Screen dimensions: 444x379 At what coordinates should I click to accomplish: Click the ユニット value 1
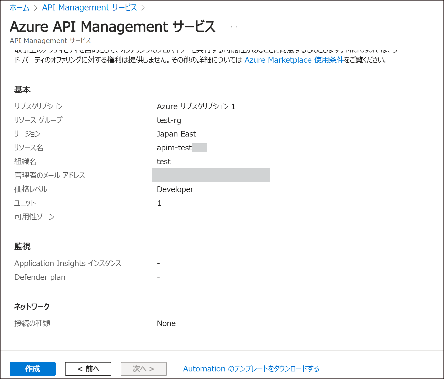click(159, 203)
